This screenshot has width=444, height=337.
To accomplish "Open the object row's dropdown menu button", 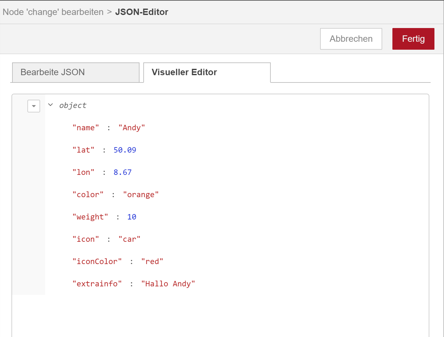I will click(x=34, y=106).
